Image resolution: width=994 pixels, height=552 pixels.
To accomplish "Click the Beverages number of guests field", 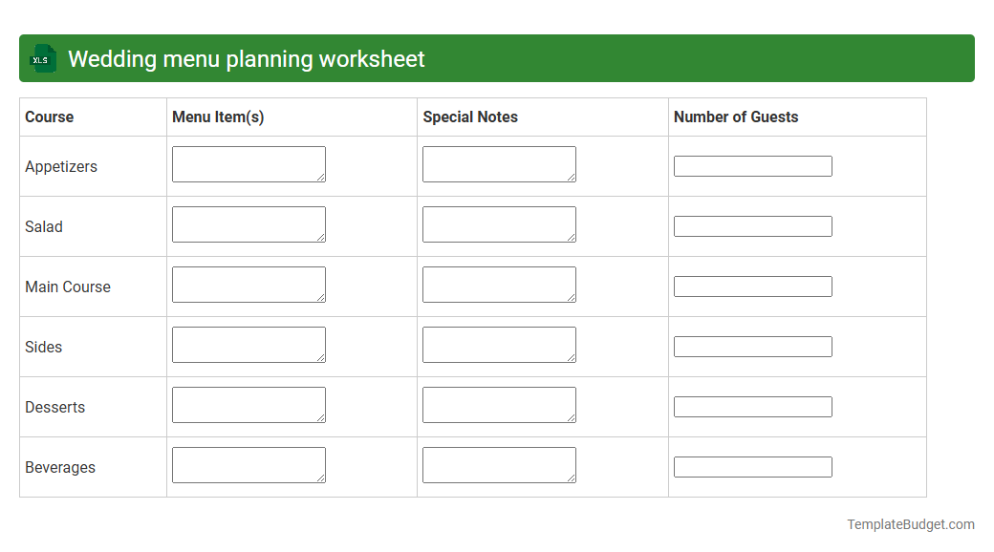I will click(x=753, y=466).
